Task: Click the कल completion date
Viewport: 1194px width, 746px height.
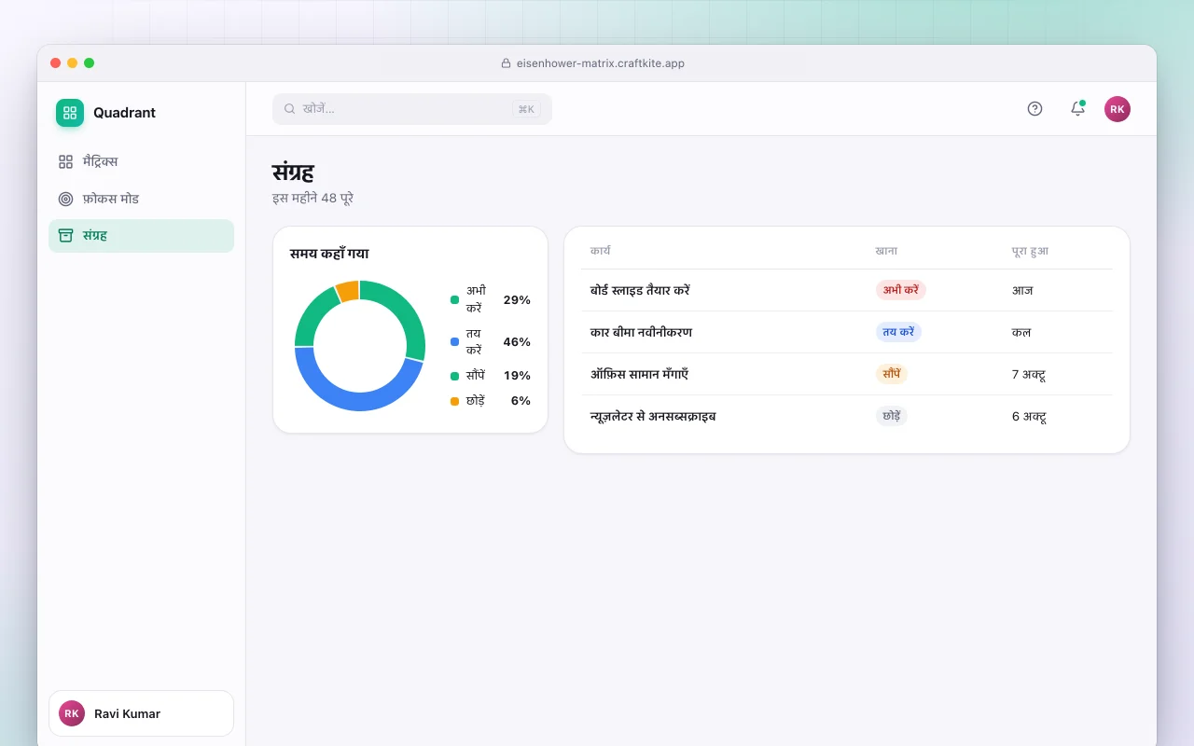Action: (1021, 332)
